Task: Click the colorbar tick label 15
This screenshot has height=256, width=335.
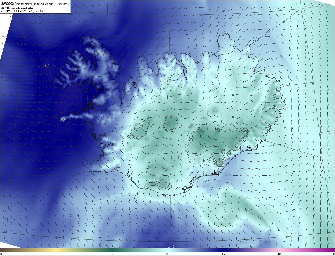Action: (223, 254)
